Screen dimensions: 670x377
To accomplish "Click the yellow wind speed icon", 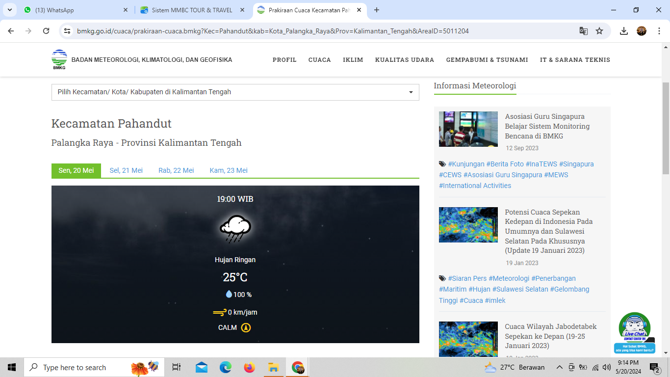I will point(219,312).
